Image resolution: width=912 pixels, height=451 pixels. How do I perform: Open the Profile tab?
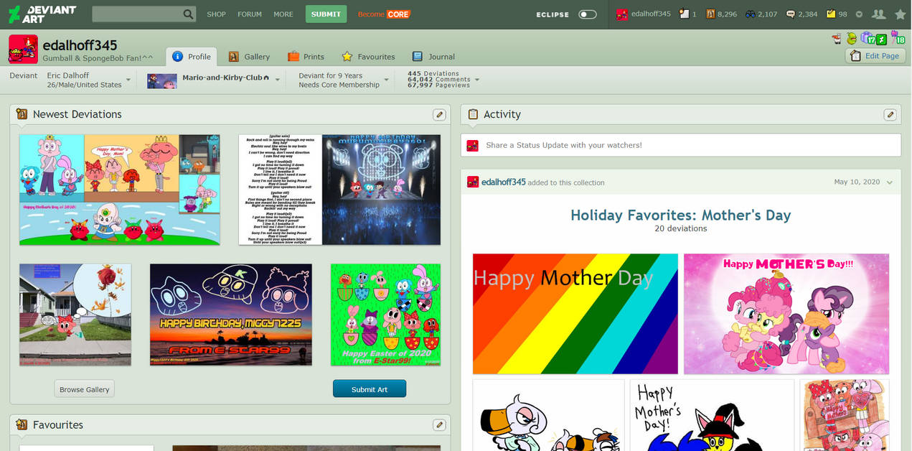coord(192,57)
